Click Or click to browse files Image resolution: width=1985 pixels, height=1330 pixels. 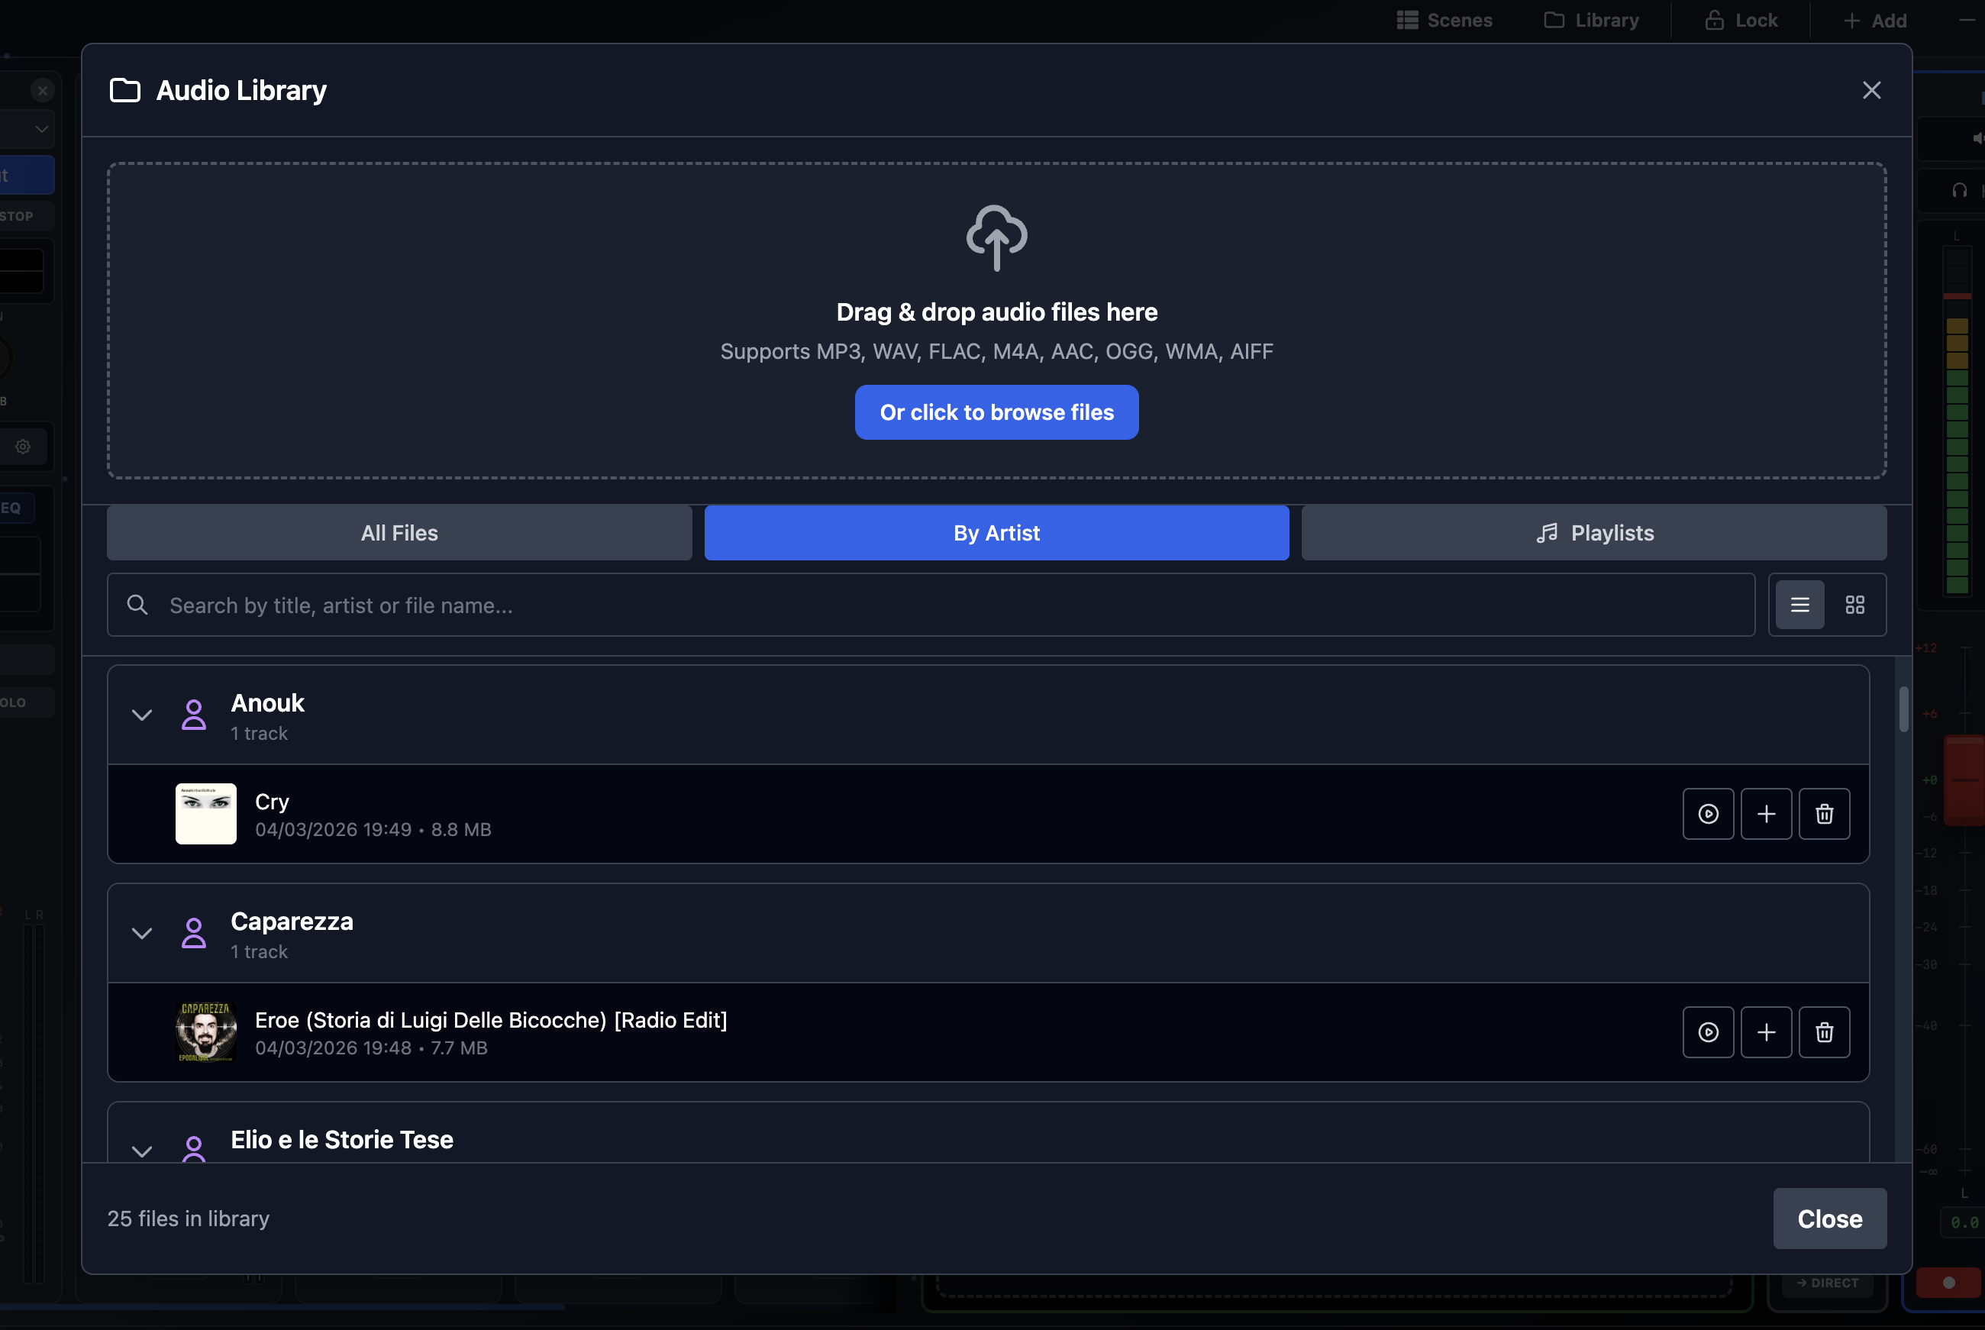(x=996, y=412)
